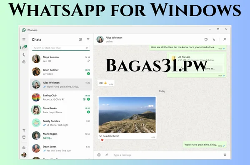This screenshot has height=165, width=250.
Task: Open own profile picture in sidebar
Action: [x=24, y=155]
